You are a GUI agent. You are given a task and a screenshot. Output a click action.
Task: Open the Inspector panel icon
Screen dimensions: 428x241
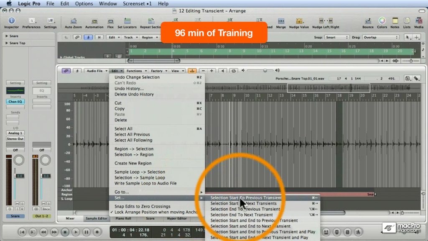click(11, 21)
